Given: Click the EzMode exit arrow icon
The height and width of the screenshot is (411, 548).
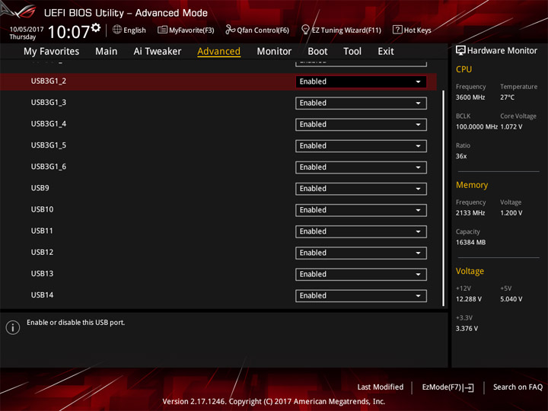Looking at the screenshot, I should 469,387.
